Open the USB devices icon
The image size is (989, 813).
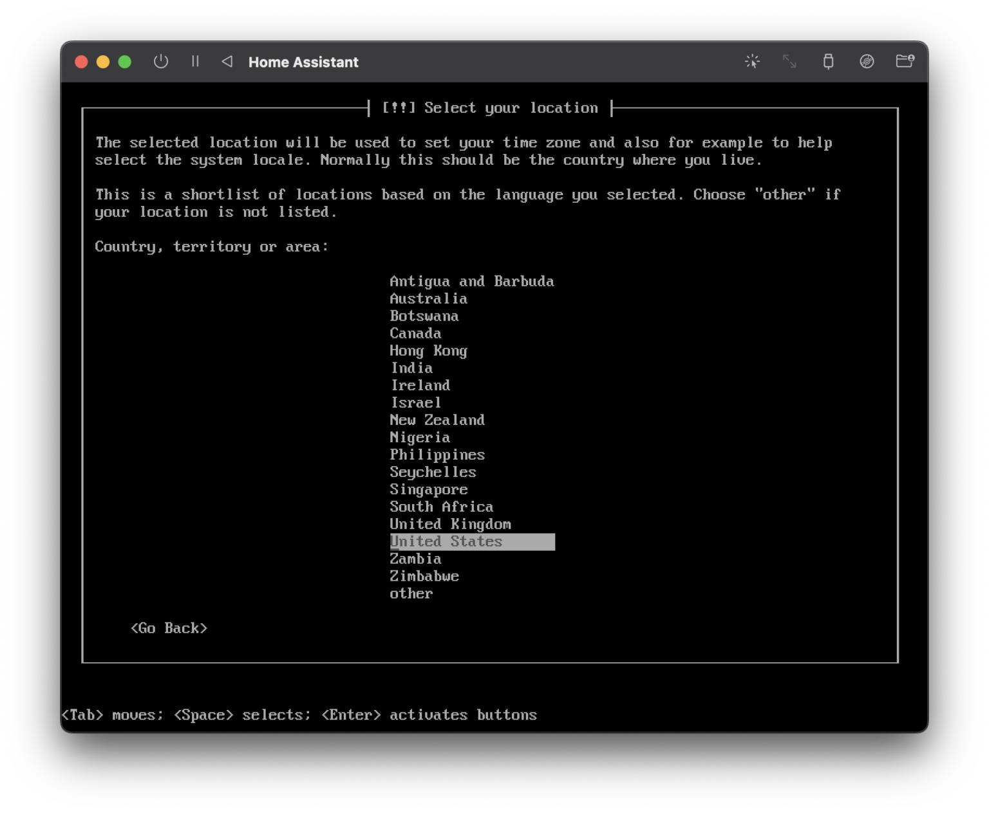coord(829,62)
